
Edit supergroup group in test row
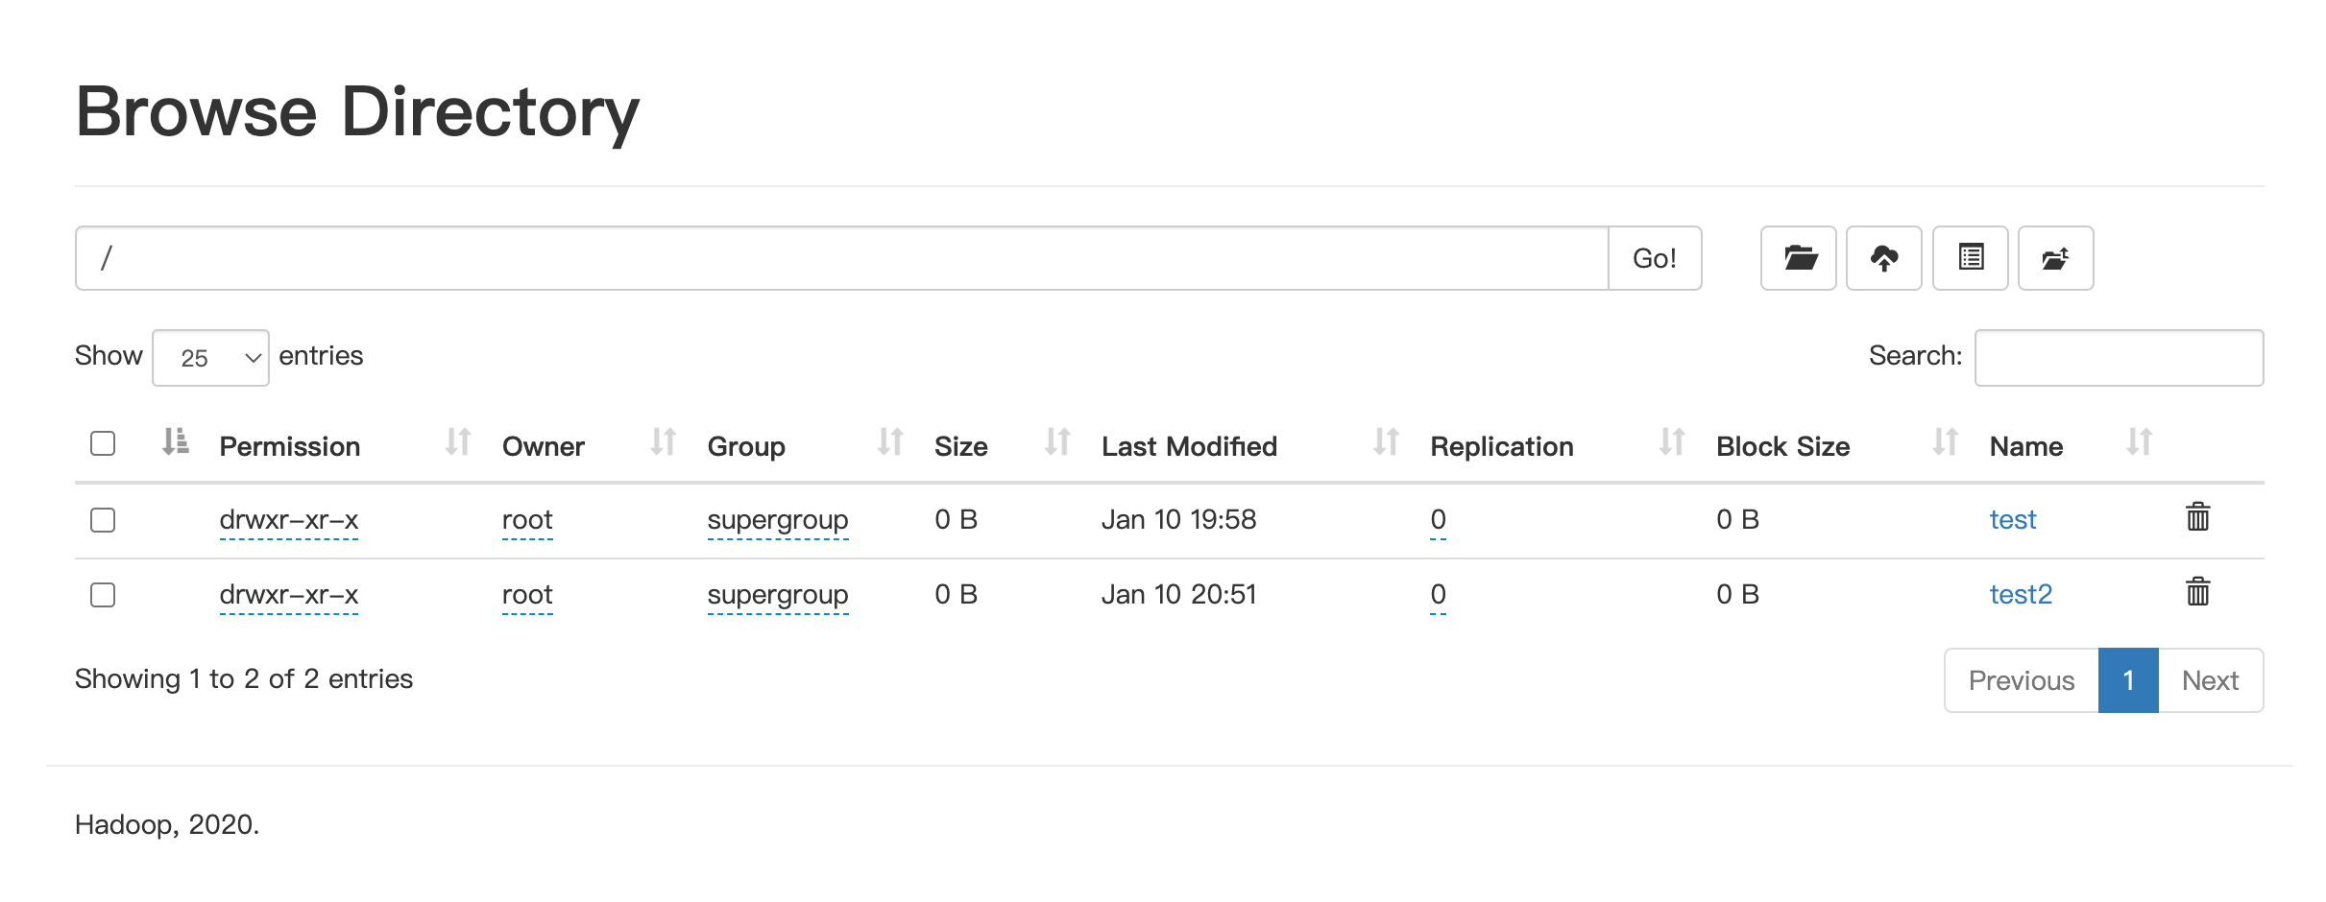coord(778,519)
